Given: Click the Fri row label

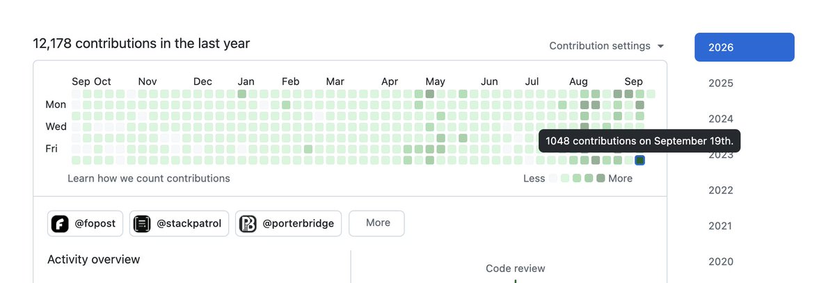Looking at the screenshot, I should click(53, 148).
